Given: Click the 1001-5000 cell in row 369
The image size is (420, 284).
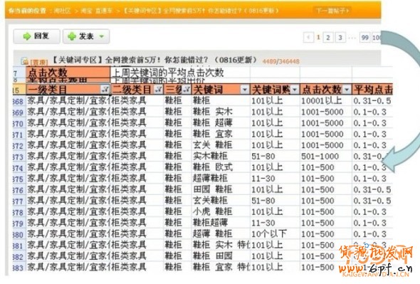Looking at the screenshot, I should pyautogui.click(x=326, y=112).
